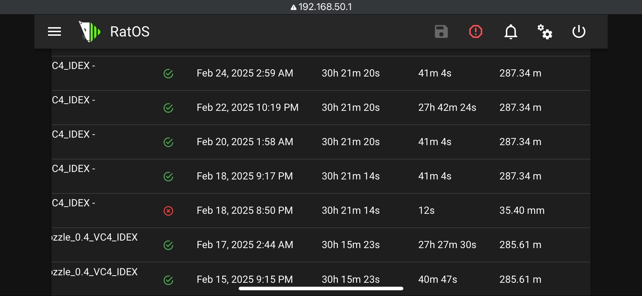Open job from Feb 18, 2025 9:17 PM
Screen dimensions: 642x296
coord(245,176)
